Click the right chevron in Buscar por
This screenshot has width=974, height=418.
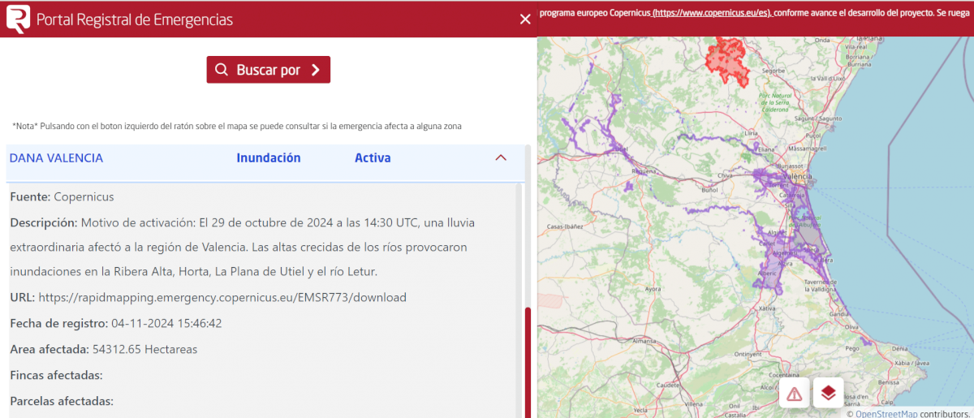316,70
